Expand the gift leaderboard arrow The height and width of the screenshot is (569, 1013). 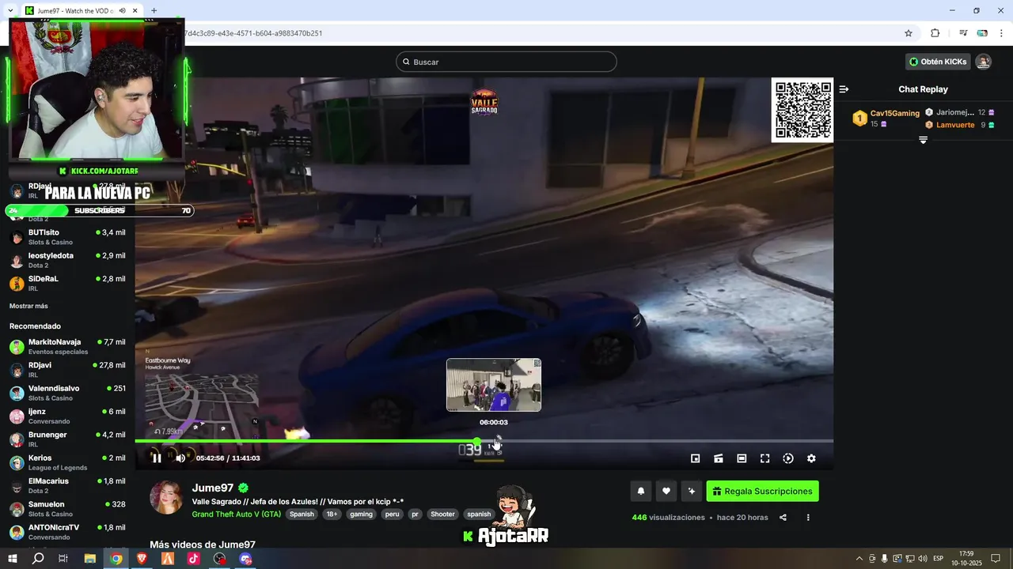(923, 140)
